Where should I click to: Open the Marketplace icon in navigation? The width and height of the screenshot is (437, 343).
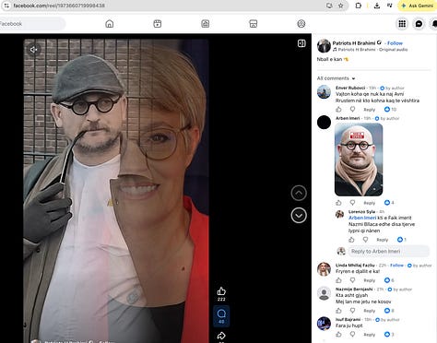click(254, 24)
